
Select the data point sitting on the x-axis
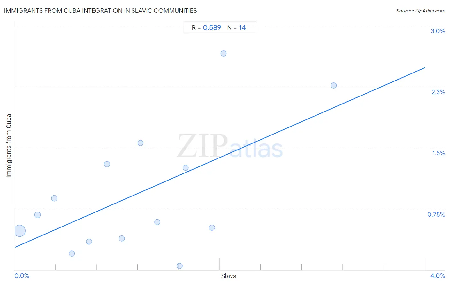[x=180, y=266]
